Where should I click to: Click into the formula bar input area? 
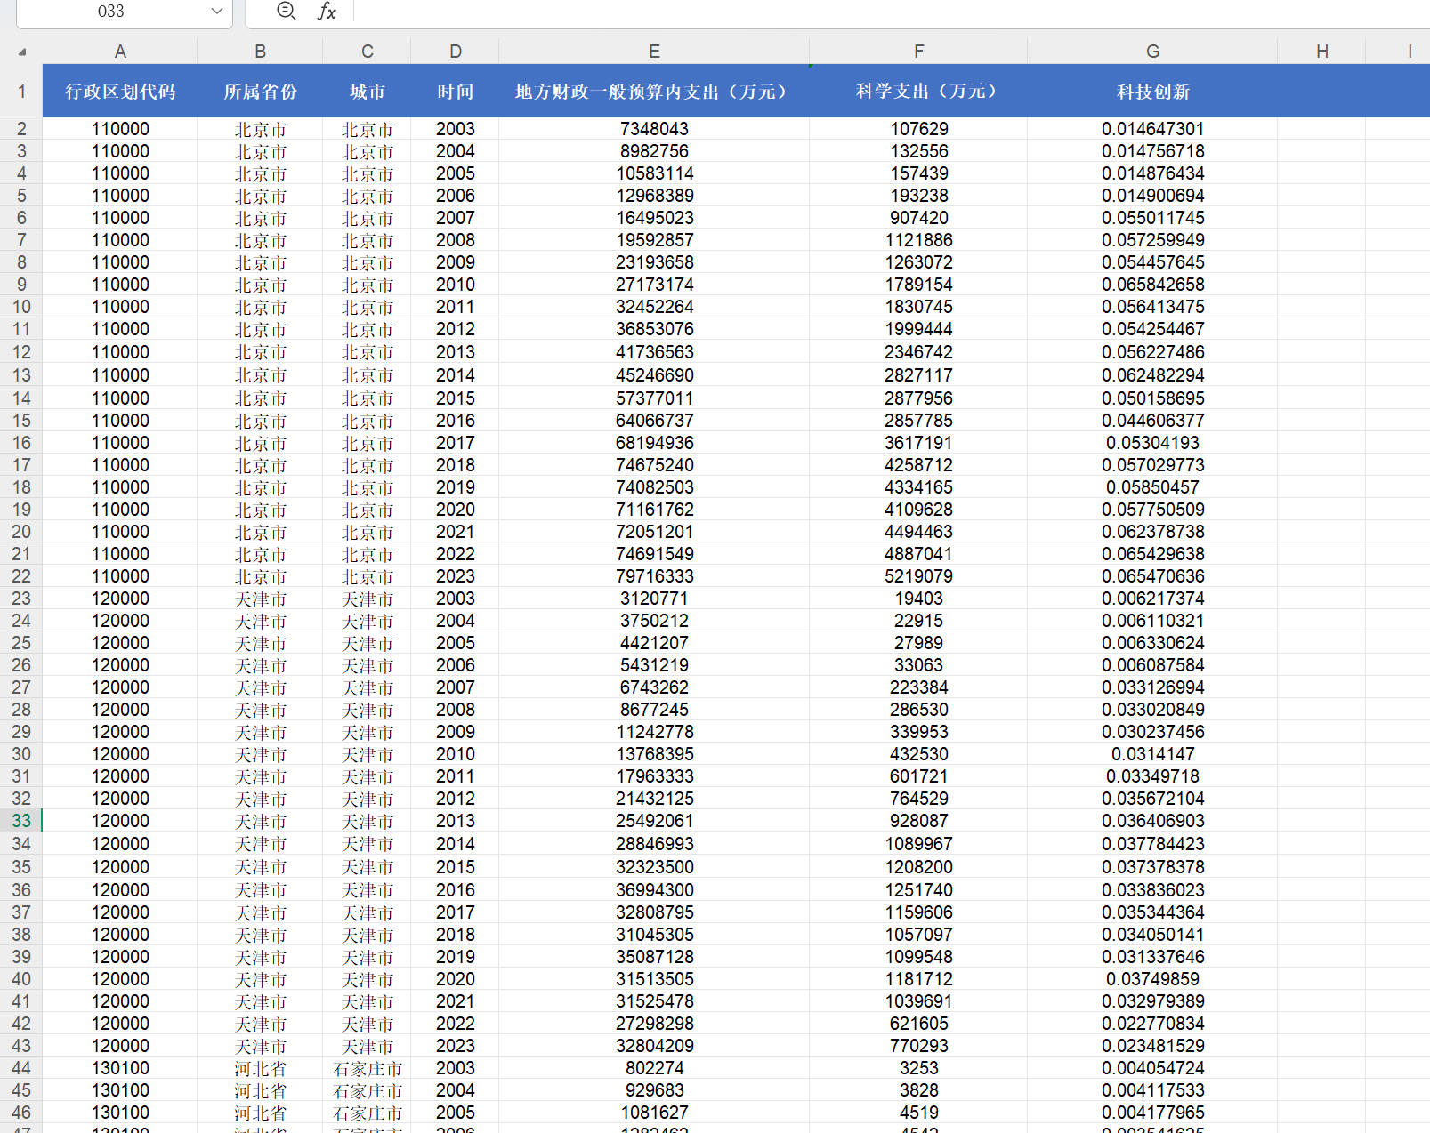(890, 12)
